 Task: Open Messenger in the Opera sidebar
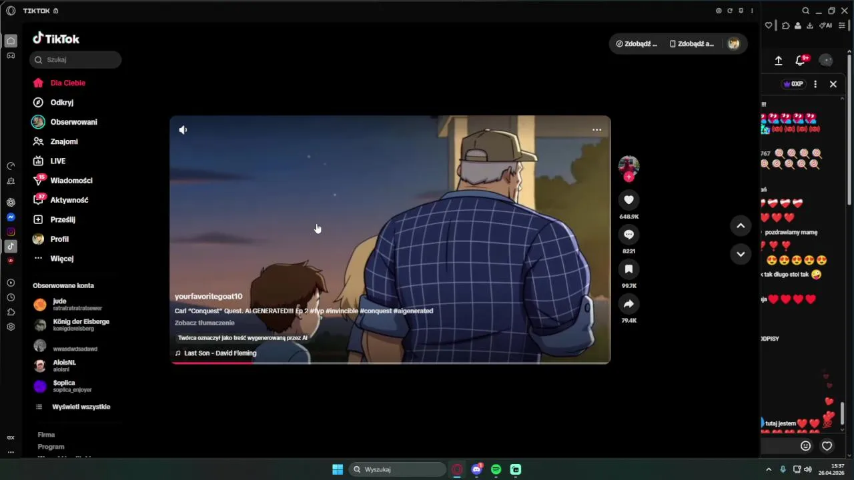11,217
